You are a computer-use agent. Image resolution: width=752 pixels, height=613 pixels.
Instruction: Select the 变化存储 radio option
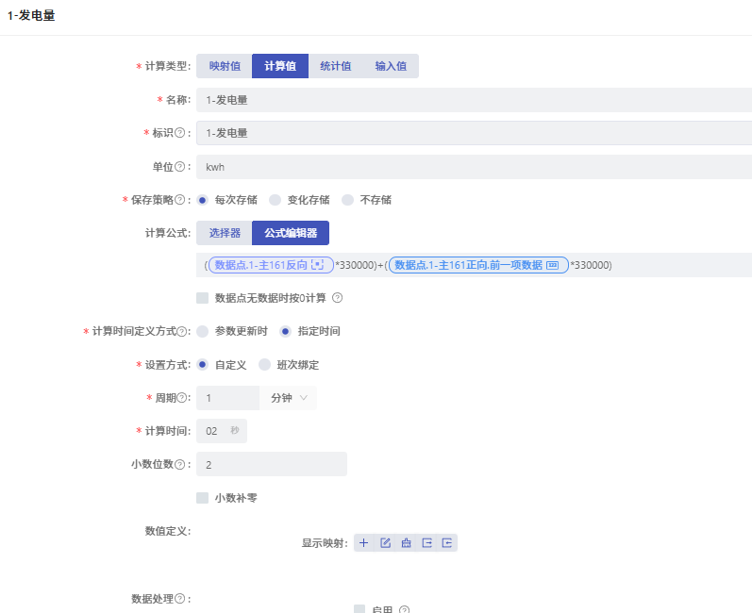click(x=276, y=200)
